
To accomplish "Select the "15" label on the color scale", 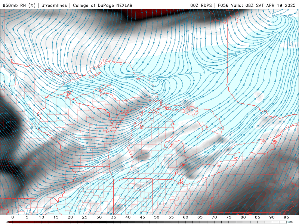I will (x=56, y=217).
